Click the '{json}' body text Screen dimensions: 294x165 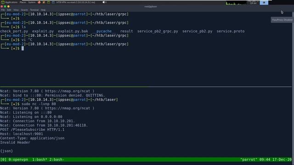point(6,151)
